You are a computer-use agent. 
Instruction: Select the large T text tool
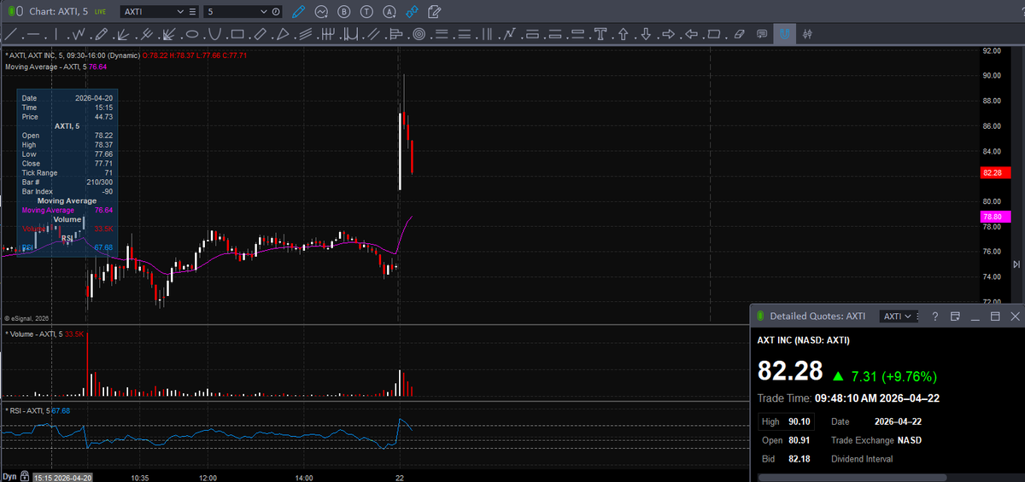[x=600, y=34]
